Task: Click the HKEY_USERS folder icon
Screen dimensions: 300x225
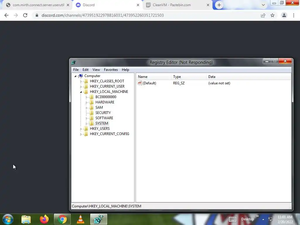Action: pos(86,129)
